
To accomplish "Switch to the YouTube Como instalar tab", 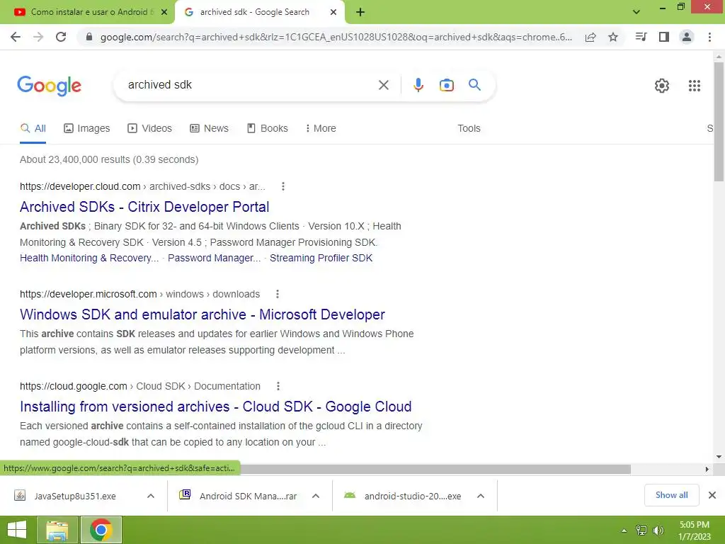I will [x=87, y=13].
